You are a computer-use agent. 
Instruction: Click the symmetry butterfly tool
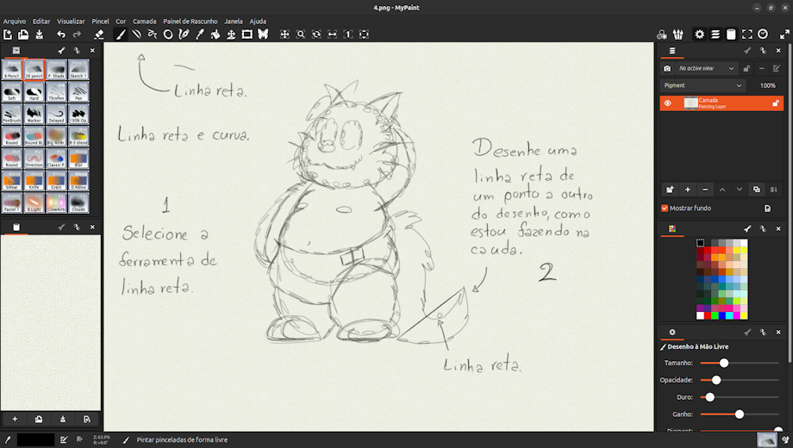point(263,34)
